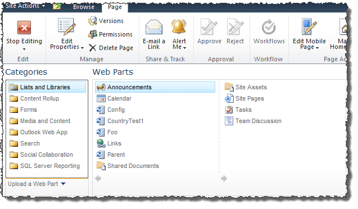Click the Reject icon
358x209 pixels.
click(x=235, y=27)
